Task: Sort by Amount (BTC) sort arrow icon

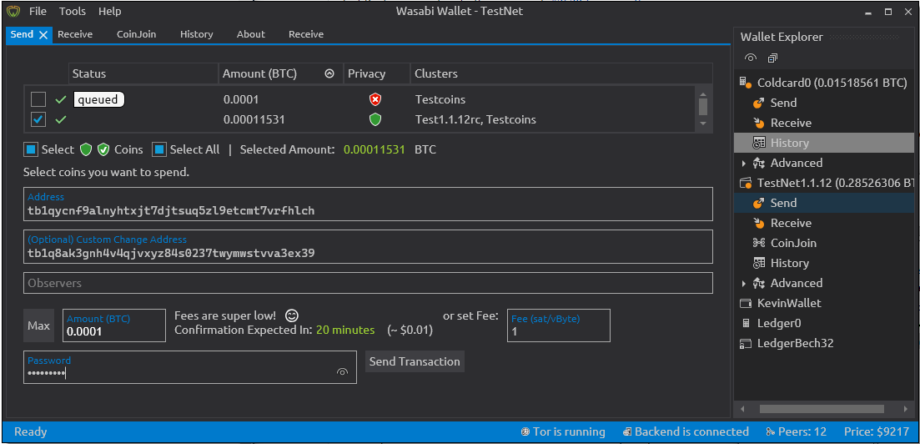Action: click(329, 74)
